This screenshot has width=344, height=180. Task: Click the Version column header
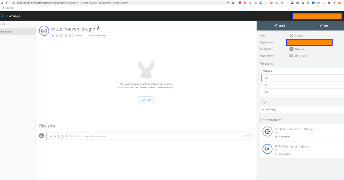tap(268, 71)
